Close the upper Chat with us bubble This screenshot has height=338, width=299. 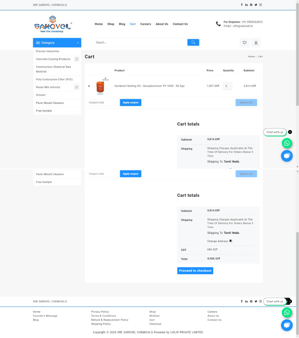point(290,132)
